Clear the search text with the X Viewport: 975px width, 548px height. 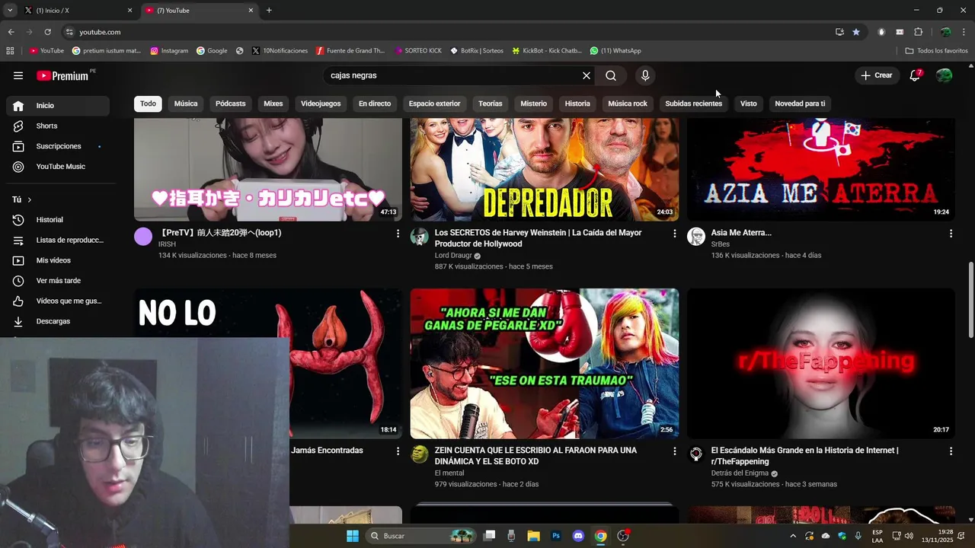587,75
